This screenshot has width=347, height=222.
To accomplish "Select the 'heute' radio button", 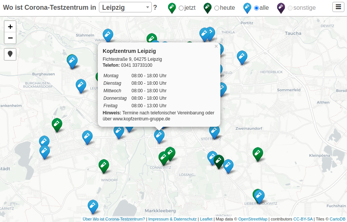I will (216, 7).
